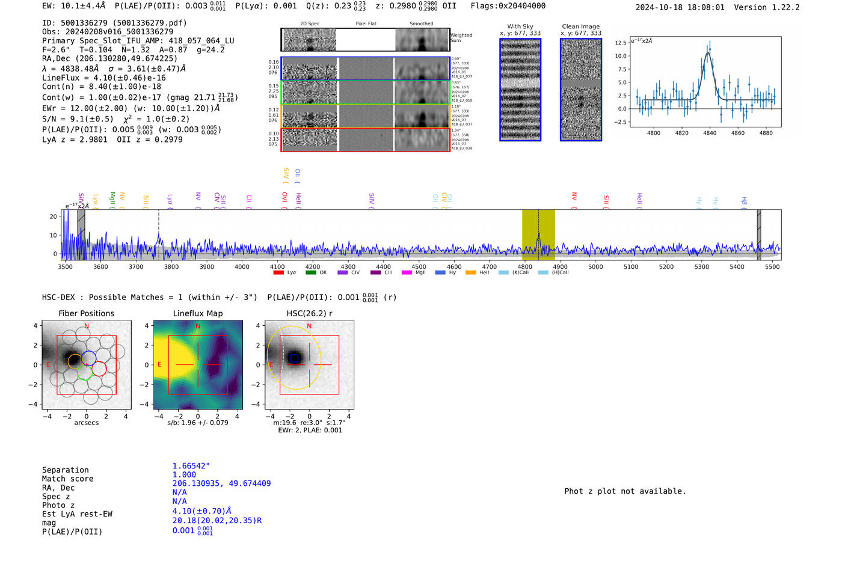Click the Est LyA rest-EW value 4.10(±0.70)Å
The image size is (842, 573).
pyautogui.click(x=202, y=511)
